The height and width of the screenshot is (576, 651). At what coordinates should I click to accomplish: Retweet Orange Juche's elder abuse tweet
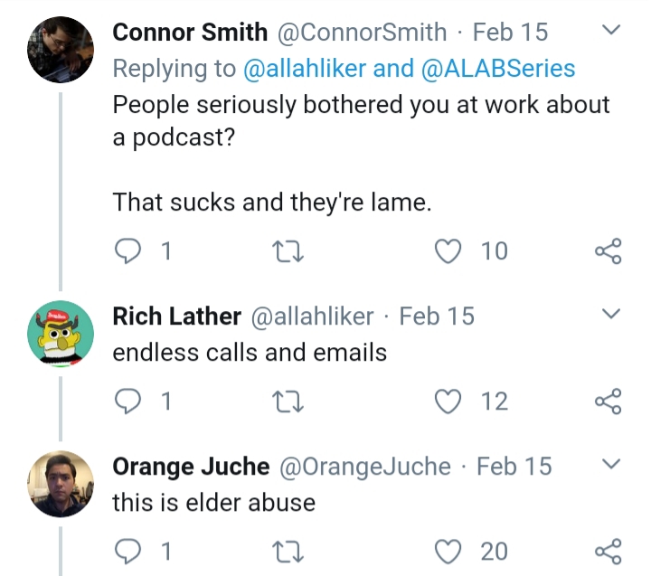[x=288, y=552]
